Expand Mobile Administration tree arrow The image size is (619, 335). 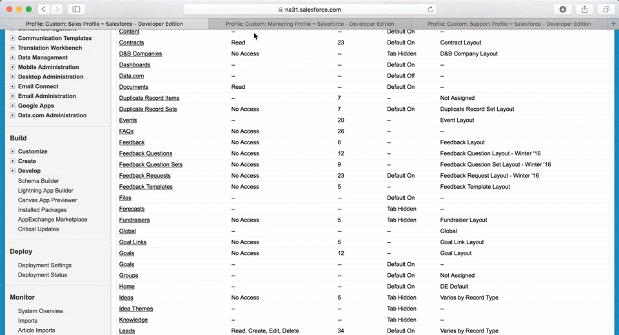point(13,67)
